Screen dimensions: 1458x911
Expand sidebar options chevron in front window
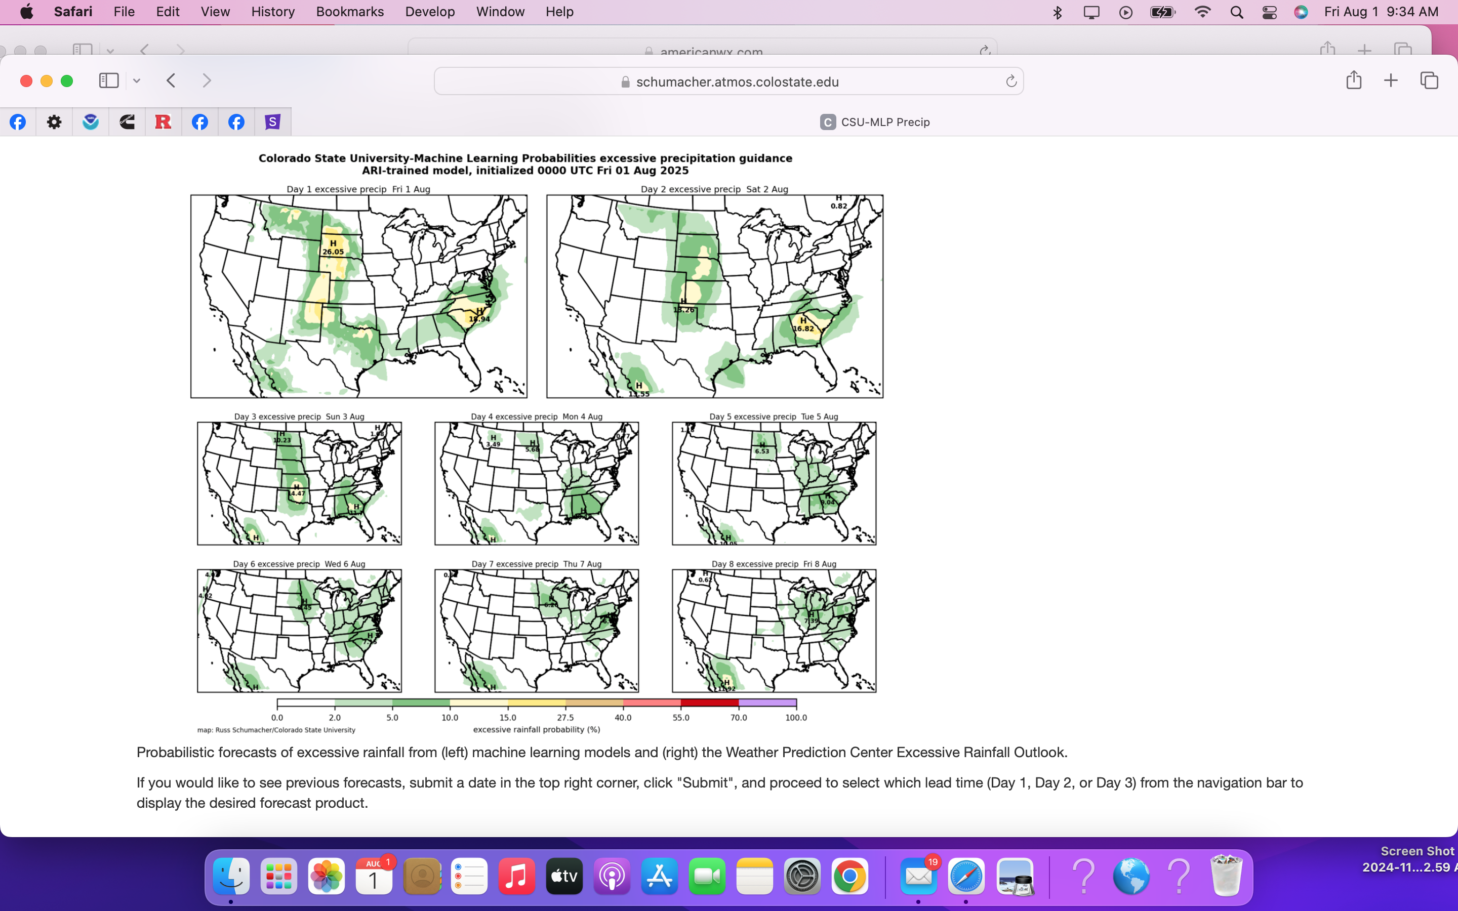[137, 81]
